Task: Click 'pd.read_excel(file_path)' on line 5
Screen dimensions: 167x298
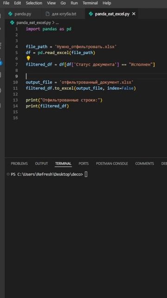Action: pyautogui.click(x=66, y=53)
